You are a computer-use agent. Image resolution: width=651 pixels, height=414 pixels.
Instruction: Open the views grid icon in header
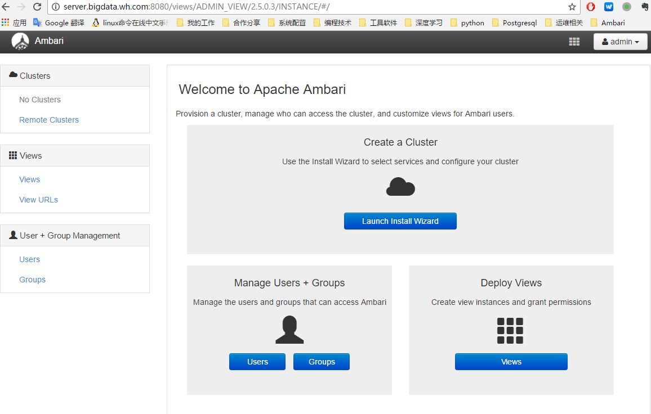tap(574, 42)
